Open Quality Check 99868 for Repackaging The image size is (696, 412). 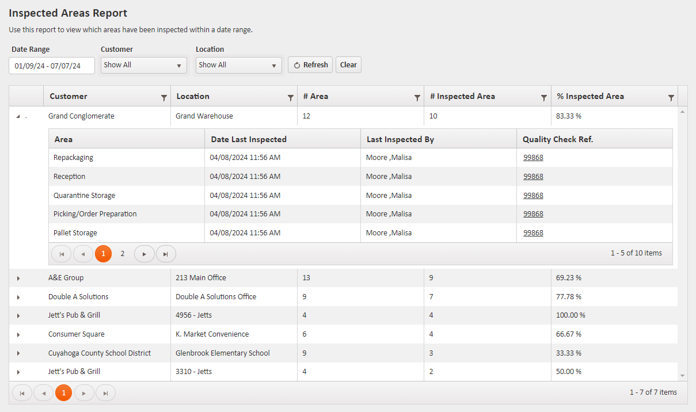tap(533, 157)
